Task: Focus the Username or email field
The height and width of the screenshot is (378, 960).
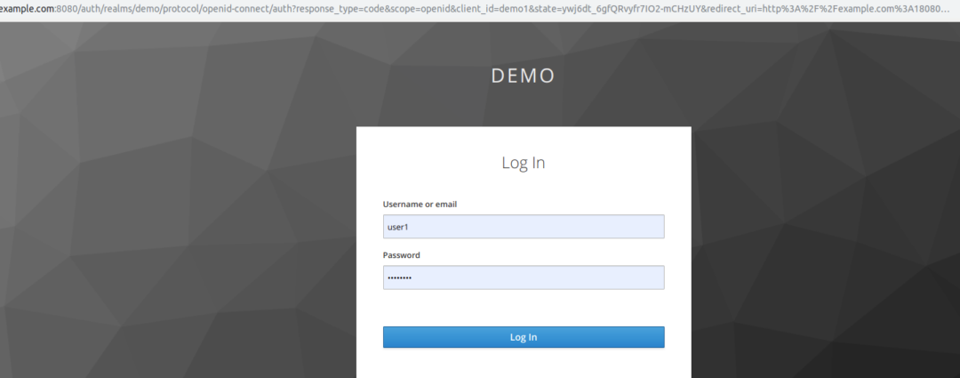Action: (523, 227)
